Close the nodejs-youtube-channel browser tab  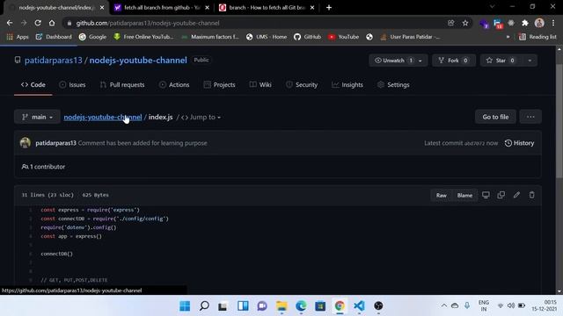(102, 8)
